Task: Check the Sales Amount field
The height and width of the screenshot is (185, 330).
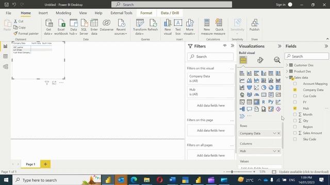Action: pyautogui.click(x=295, y=133)
